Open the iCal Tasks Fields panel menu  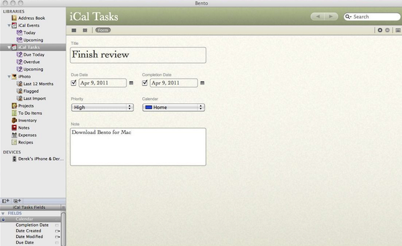(x=64, y=207)
